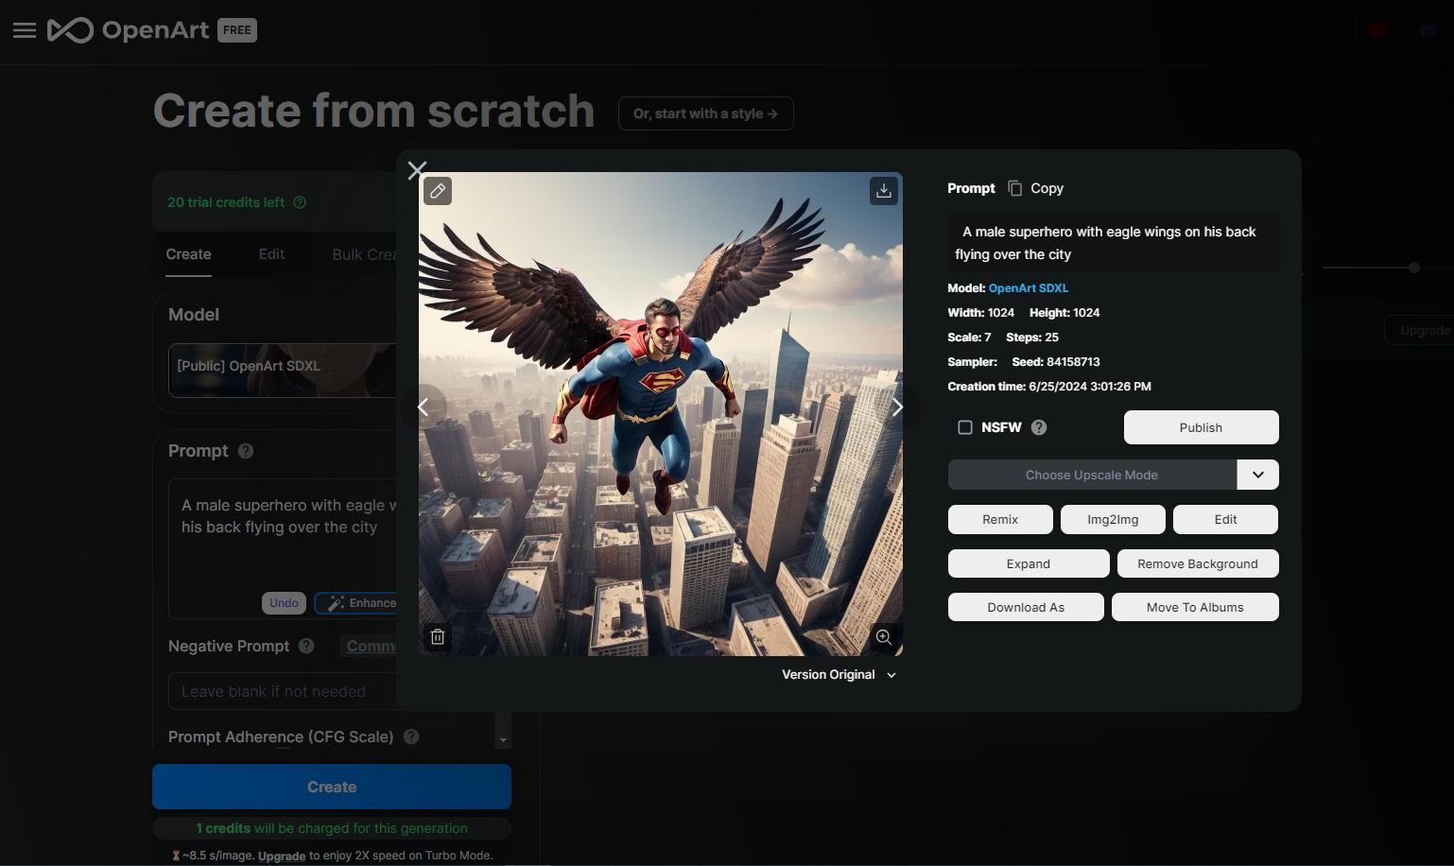The height and width of the screenshot is (866, 1454).
Task: Zoom the image with the magnifier icon
Action: [x=883, y=637]
